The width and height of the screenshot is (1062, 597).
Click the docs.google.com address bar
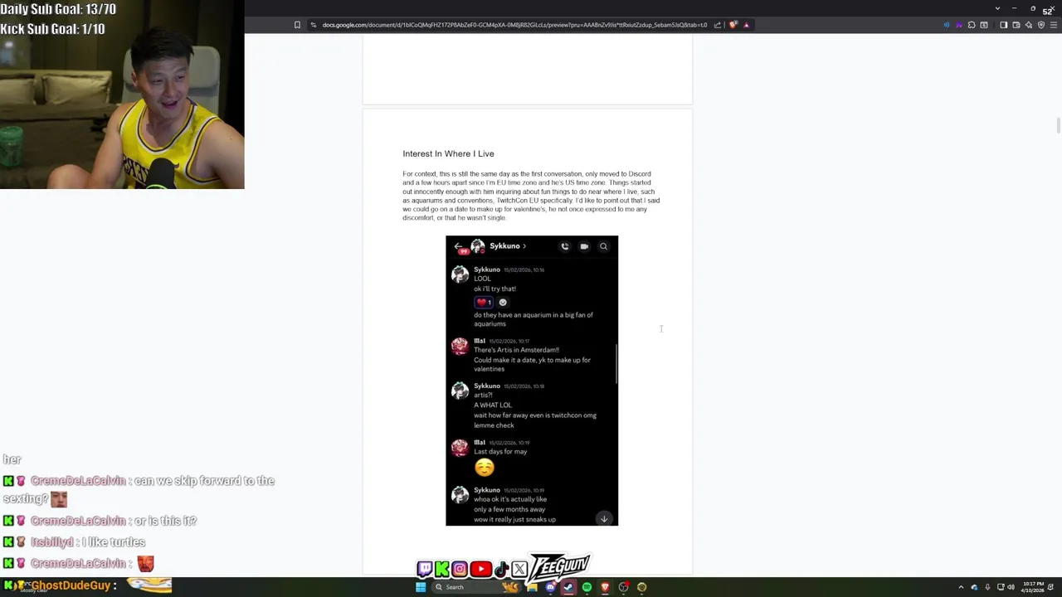click(514, 25)
